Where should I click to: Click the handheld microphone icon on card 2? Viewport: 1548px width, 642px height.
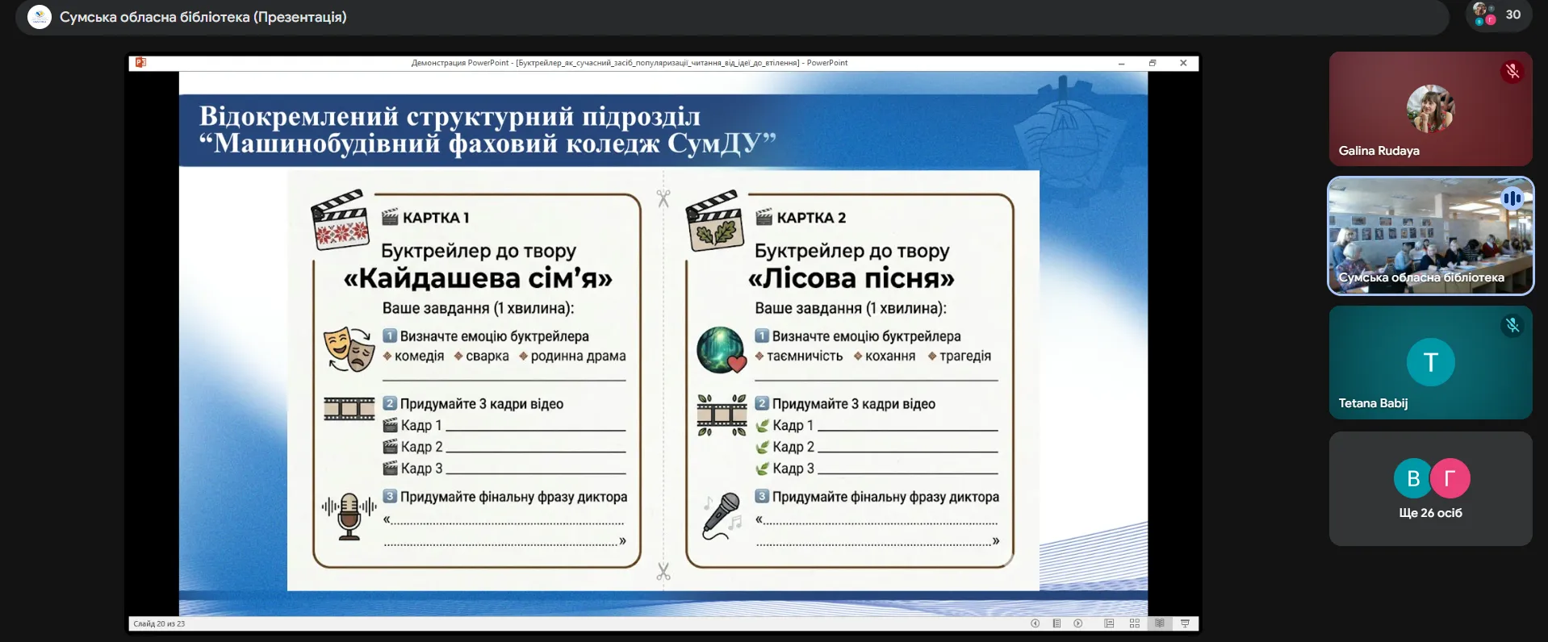[x=722, y=515]
